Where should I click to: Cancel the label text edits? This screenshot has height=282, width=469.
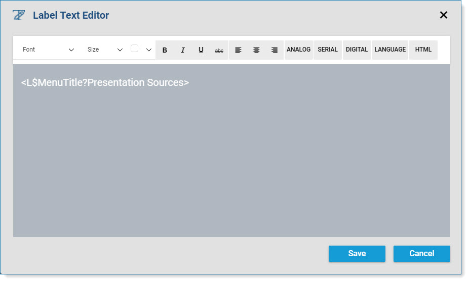[x=422, y=254]
